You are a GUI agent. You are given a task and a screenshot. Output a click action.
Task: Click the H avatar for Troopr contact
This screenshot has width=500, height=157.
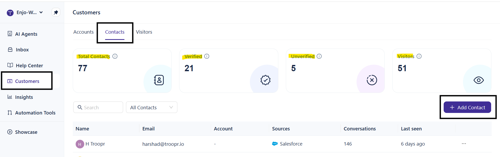click(x=80, y=144)
